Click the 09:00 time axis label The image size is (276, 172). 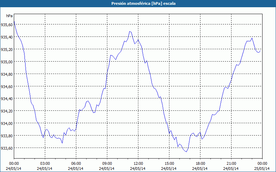(107, 164)
